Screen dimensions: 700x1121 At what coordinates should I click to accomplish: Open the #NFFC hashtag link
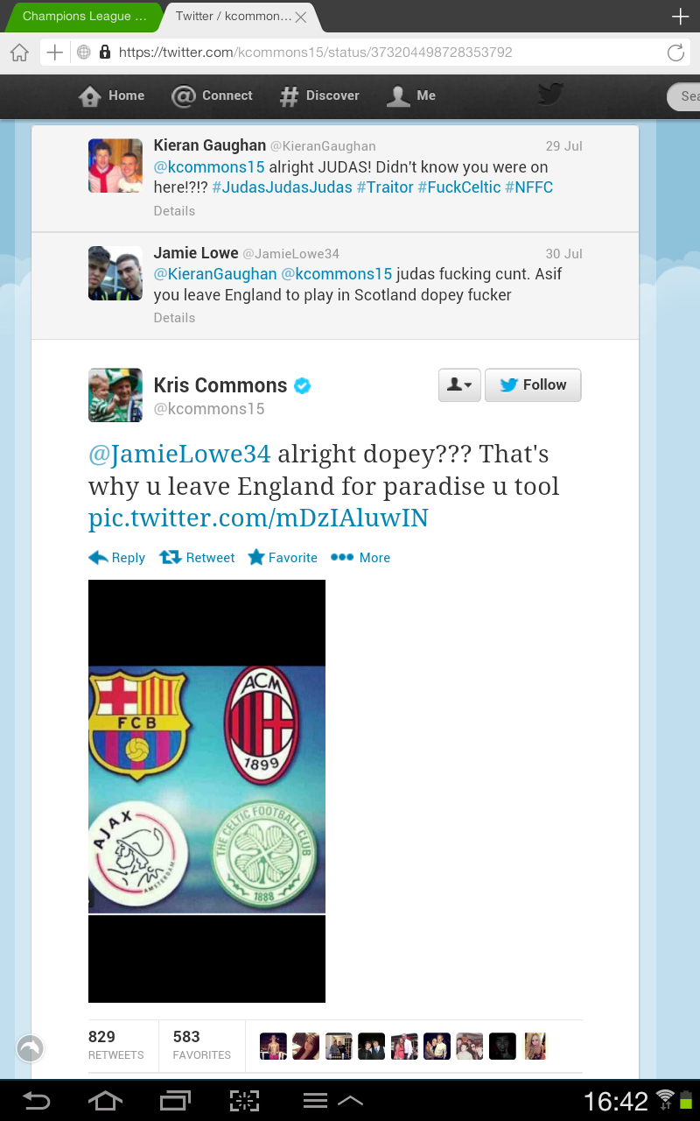528,187
